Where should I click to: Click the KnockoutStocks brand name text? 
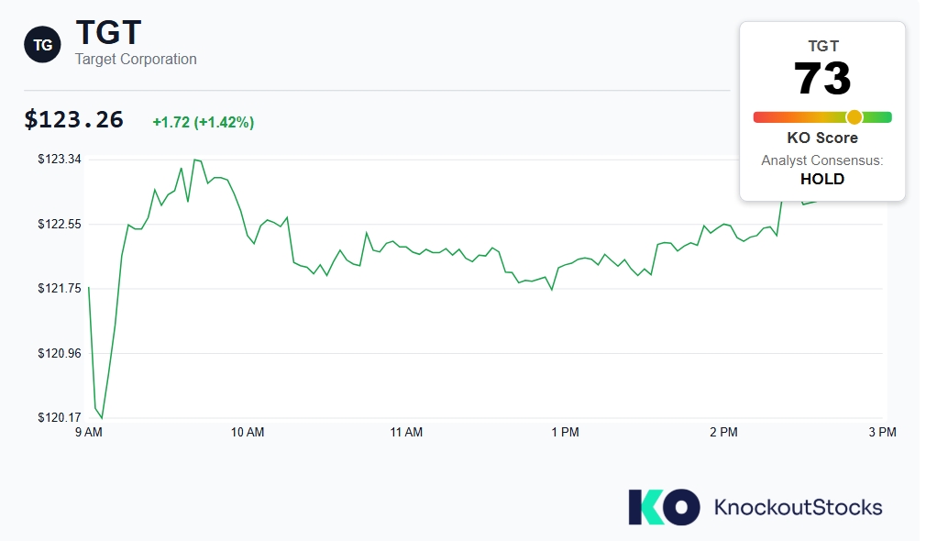[x=798, y=507]
